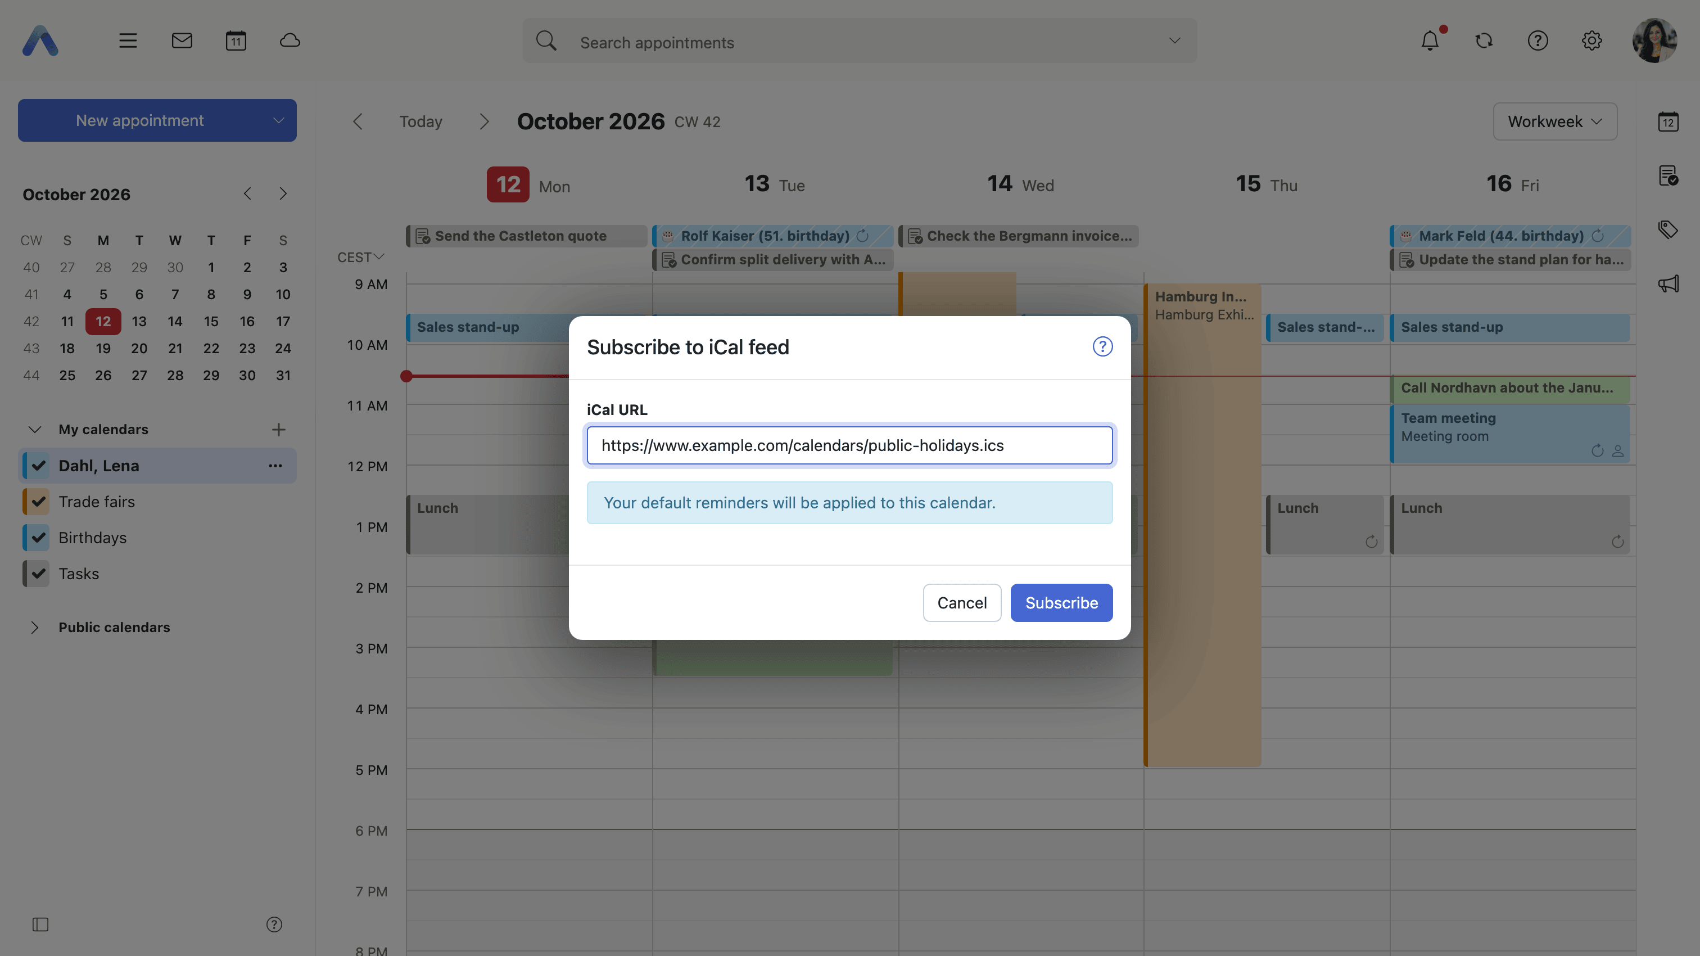Open the Calendar app icon in top bar
The image size is (1700, 956).
[x=236, y=41]
